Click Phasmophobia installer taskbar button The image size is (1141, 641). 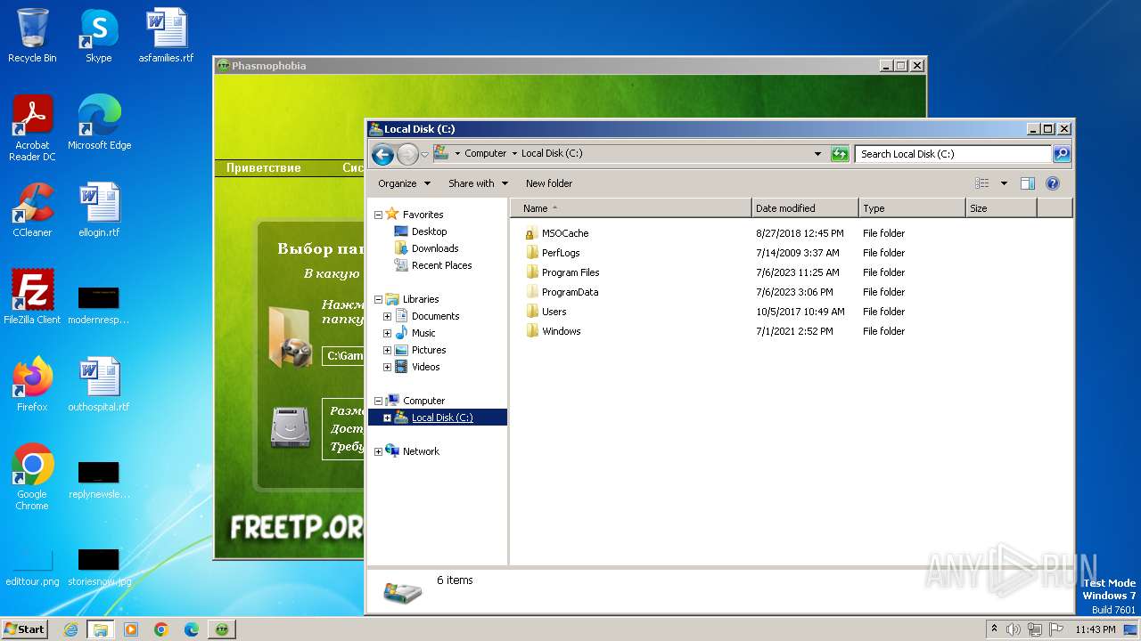click(x=222, y=629)
